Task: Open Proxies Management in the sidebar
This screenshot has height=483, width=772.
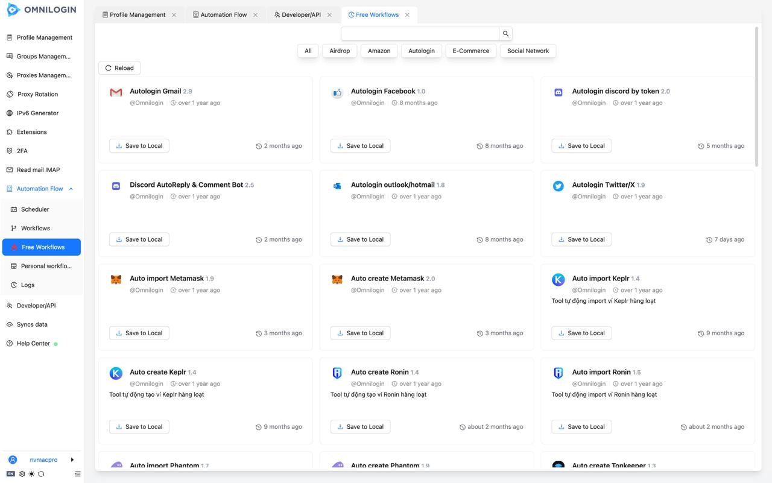Action: coord(42,75)
